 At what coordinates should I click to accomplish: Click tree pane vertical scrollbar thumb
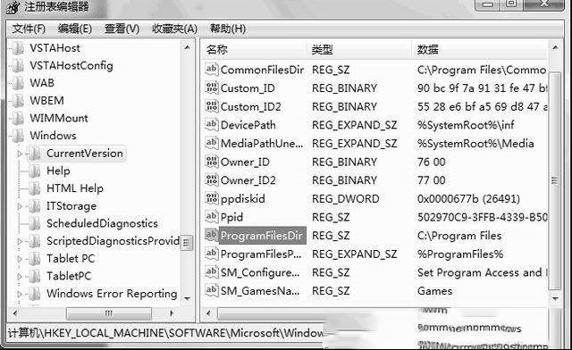[x=187, y=243]
